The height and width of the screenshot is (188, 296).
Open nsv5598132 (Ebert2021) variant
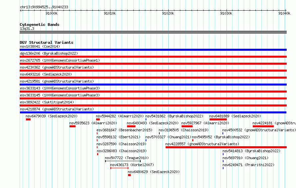[118, 137]
